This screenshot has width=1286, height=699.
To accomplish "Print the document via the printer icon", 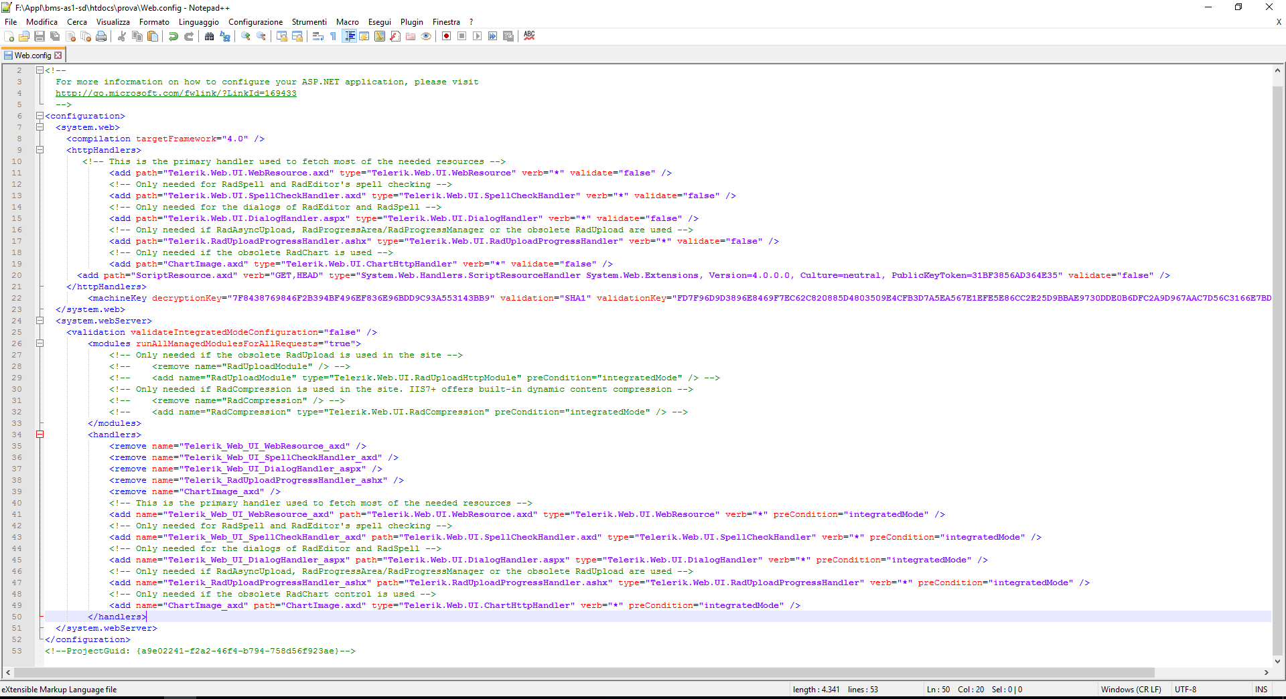I will click(x=101, y=36).
